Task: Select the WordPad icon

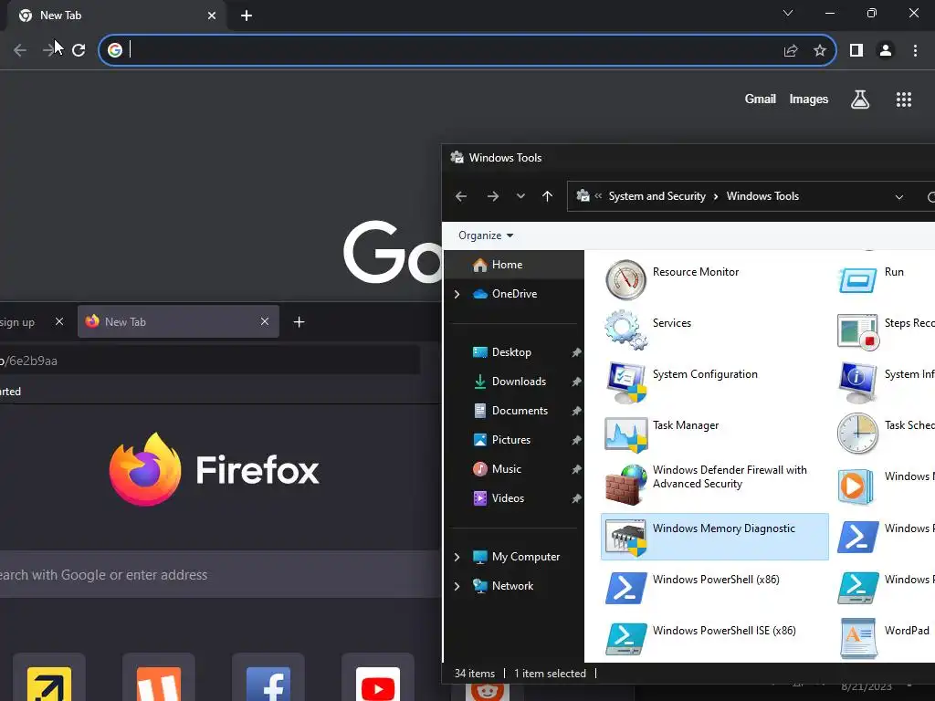Action: [x=858, y=638]
